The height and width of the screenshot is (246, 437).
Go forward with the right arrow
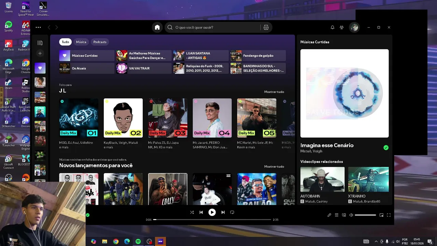click(57, 27)
